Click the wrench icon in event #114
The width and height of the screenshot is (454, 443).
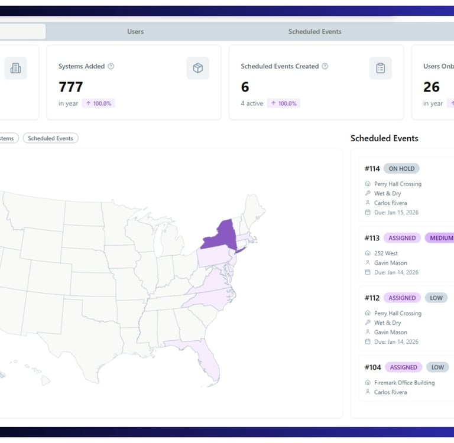(368, 193)
